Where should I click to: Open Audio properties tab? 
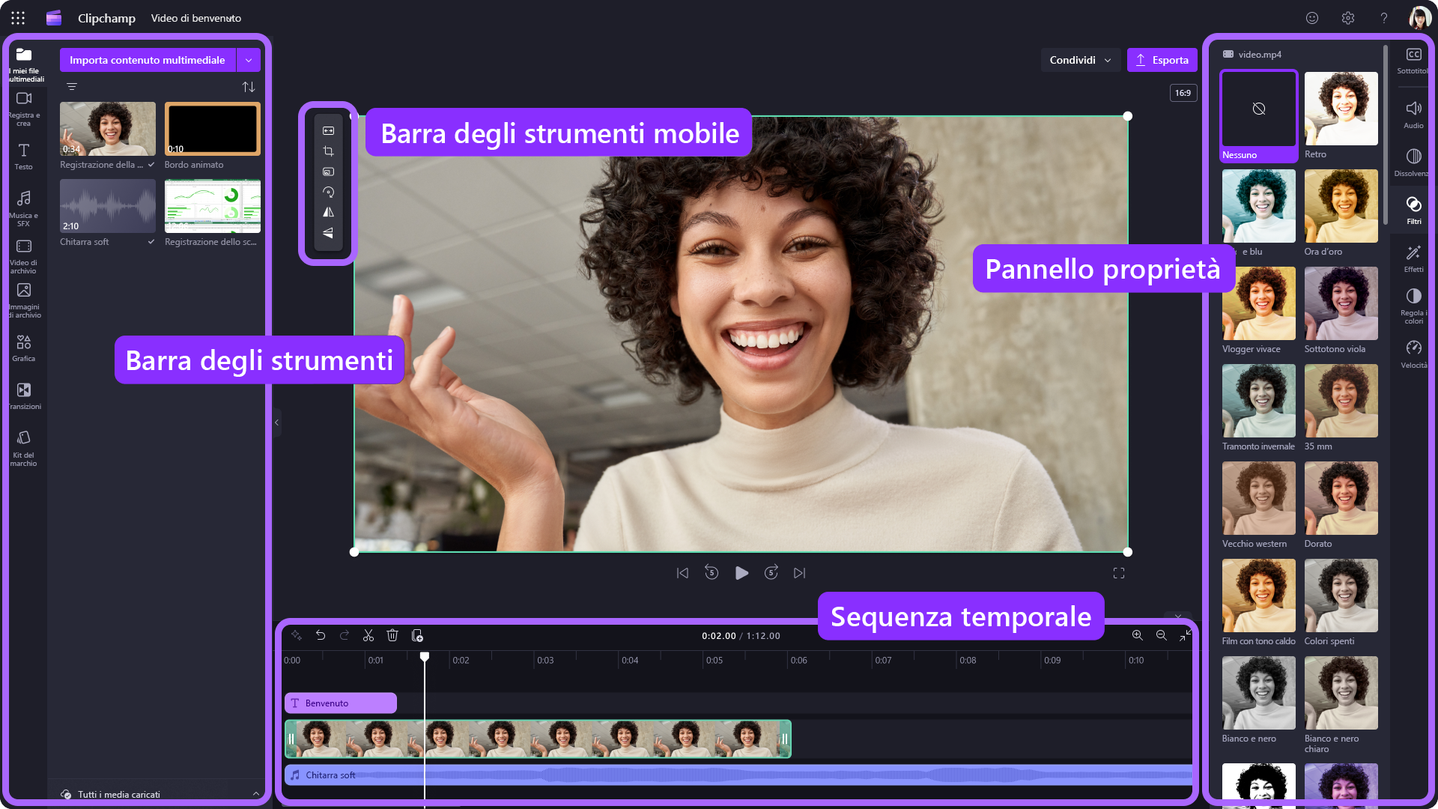click(1413, 115)
